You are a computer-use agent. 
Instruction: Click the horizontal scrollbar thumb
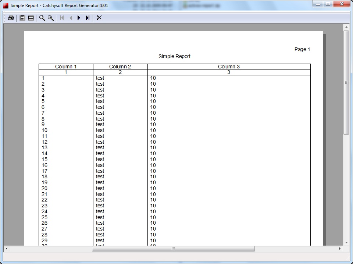coord(173,249)
